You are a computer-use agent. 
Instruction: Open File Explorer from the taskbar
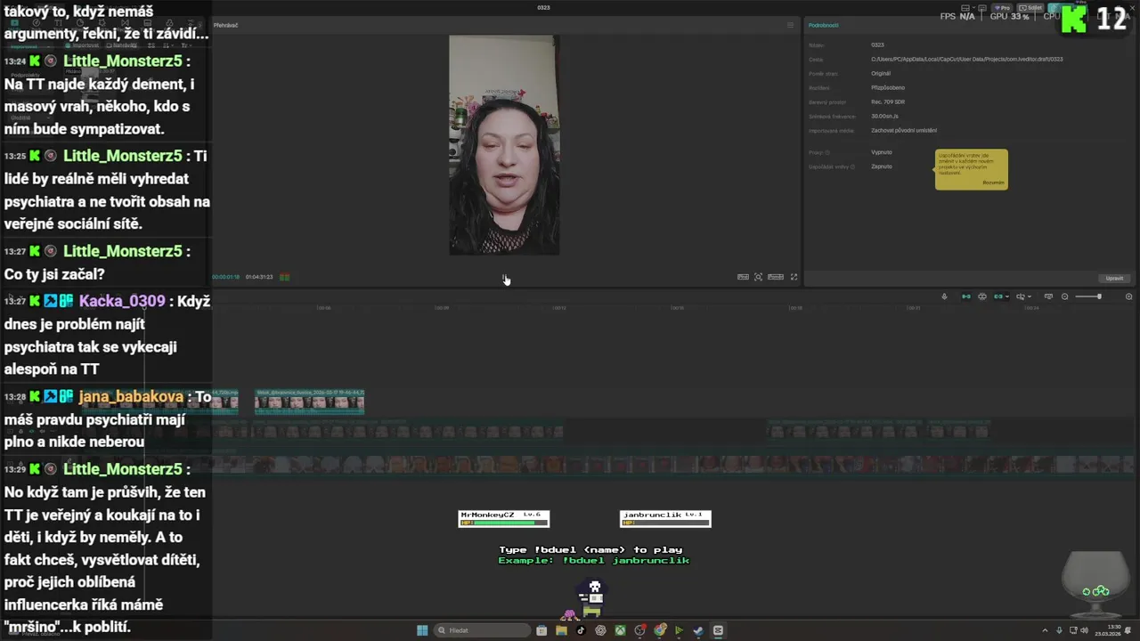(x=561, y=630)
